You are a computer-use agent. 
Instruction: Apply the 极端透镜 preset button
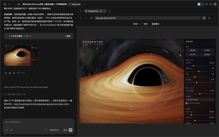(207, 54)
